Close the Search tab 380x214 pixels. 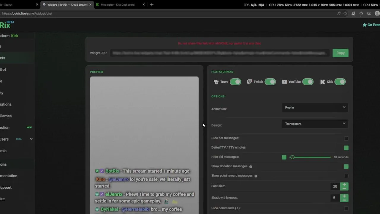coord(37,4)
